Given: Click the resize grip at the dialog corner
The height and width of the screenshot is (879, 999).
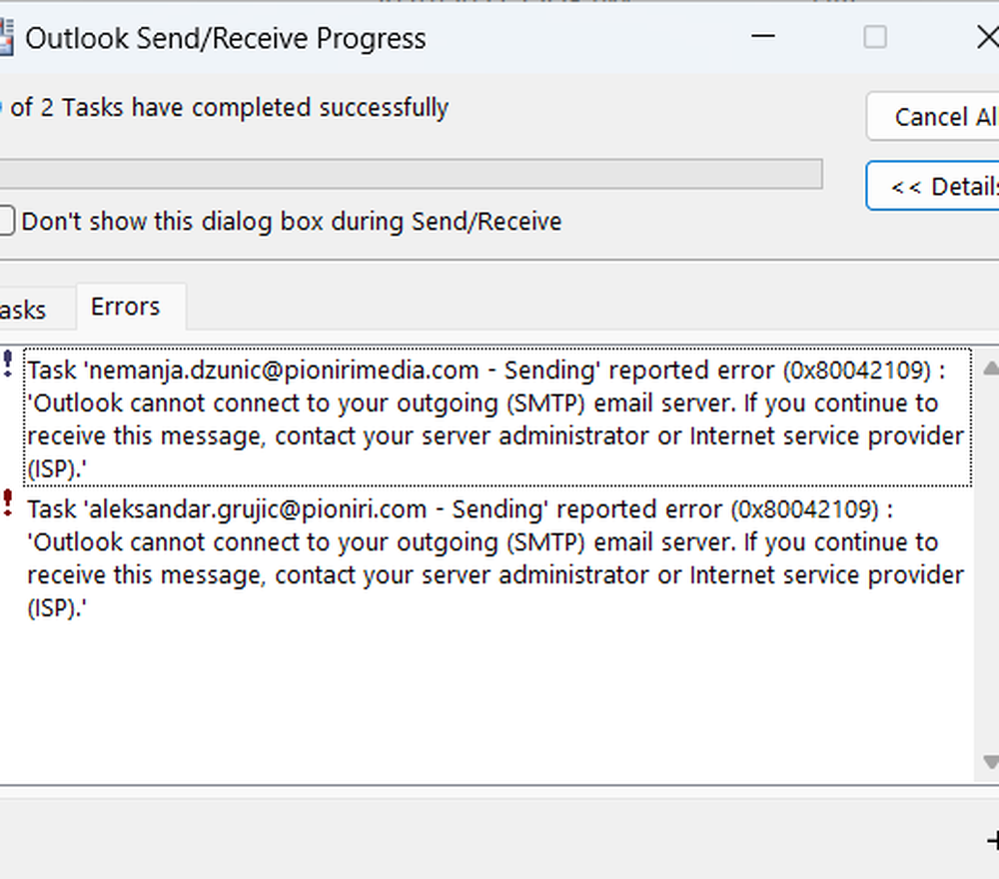Looking at the screenshot, I should pyautogui.click(x=992, y=841).
